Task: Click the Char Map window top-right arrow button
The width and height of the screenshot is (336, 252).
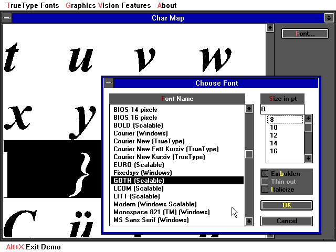Action: click(329, 18)
